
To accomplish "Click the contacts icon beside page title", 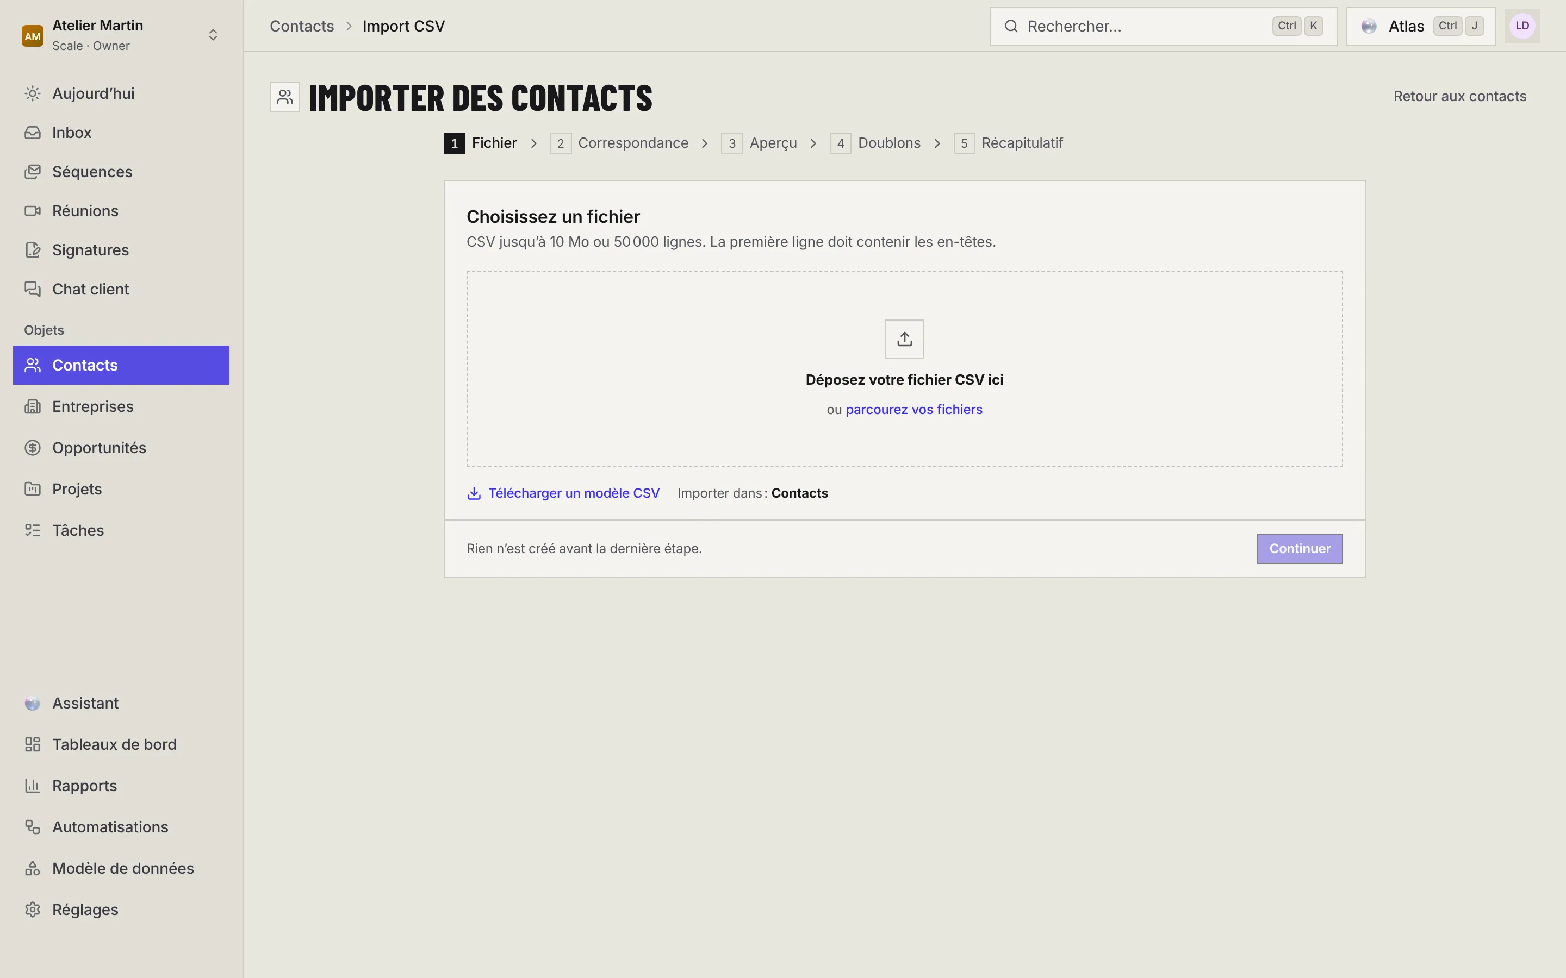I will pyautogui.click(x=285, y=97).
